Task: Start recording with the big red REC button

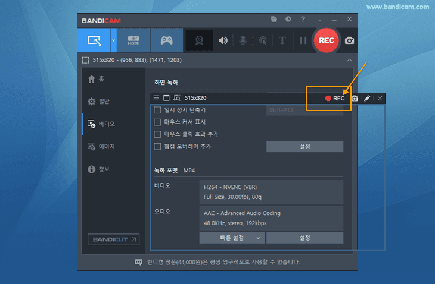Action: [x=327, y=40]
